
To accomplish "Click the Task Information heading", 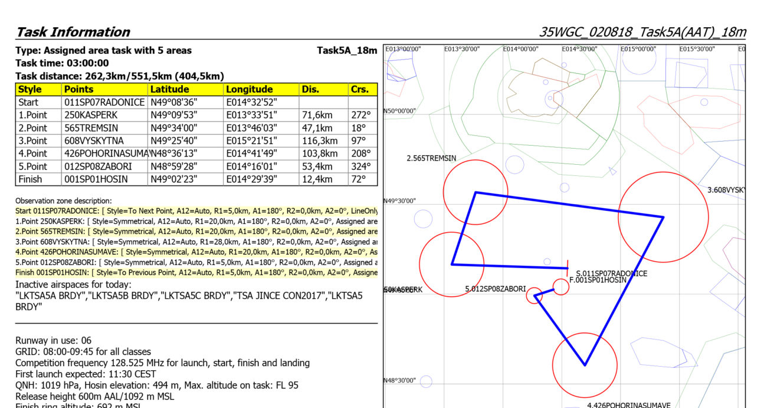I will point(73,32).
